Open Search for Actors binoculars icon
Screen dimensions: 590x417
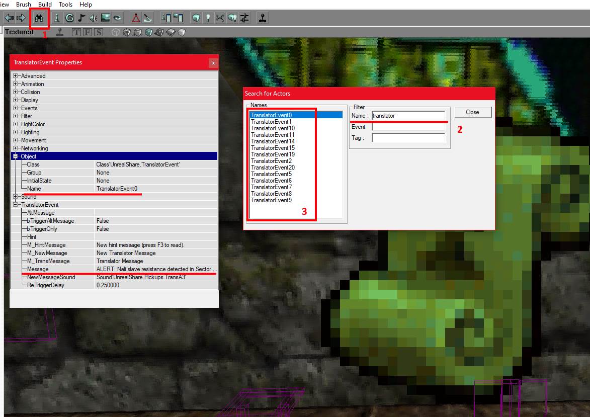tap(39, 18)
